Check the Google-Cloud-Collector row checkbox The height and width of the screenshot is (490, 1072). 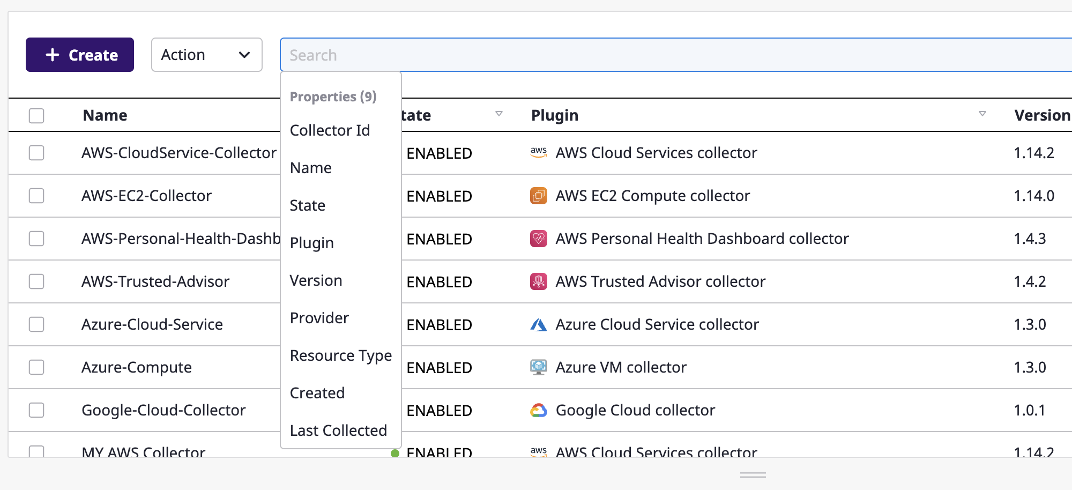click(x=36, y=410)
